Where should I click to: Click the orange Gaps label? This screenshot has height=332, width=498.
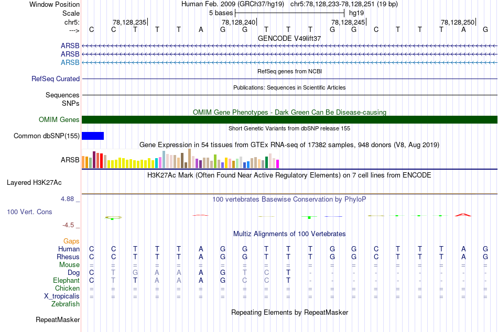click(71, 241)
